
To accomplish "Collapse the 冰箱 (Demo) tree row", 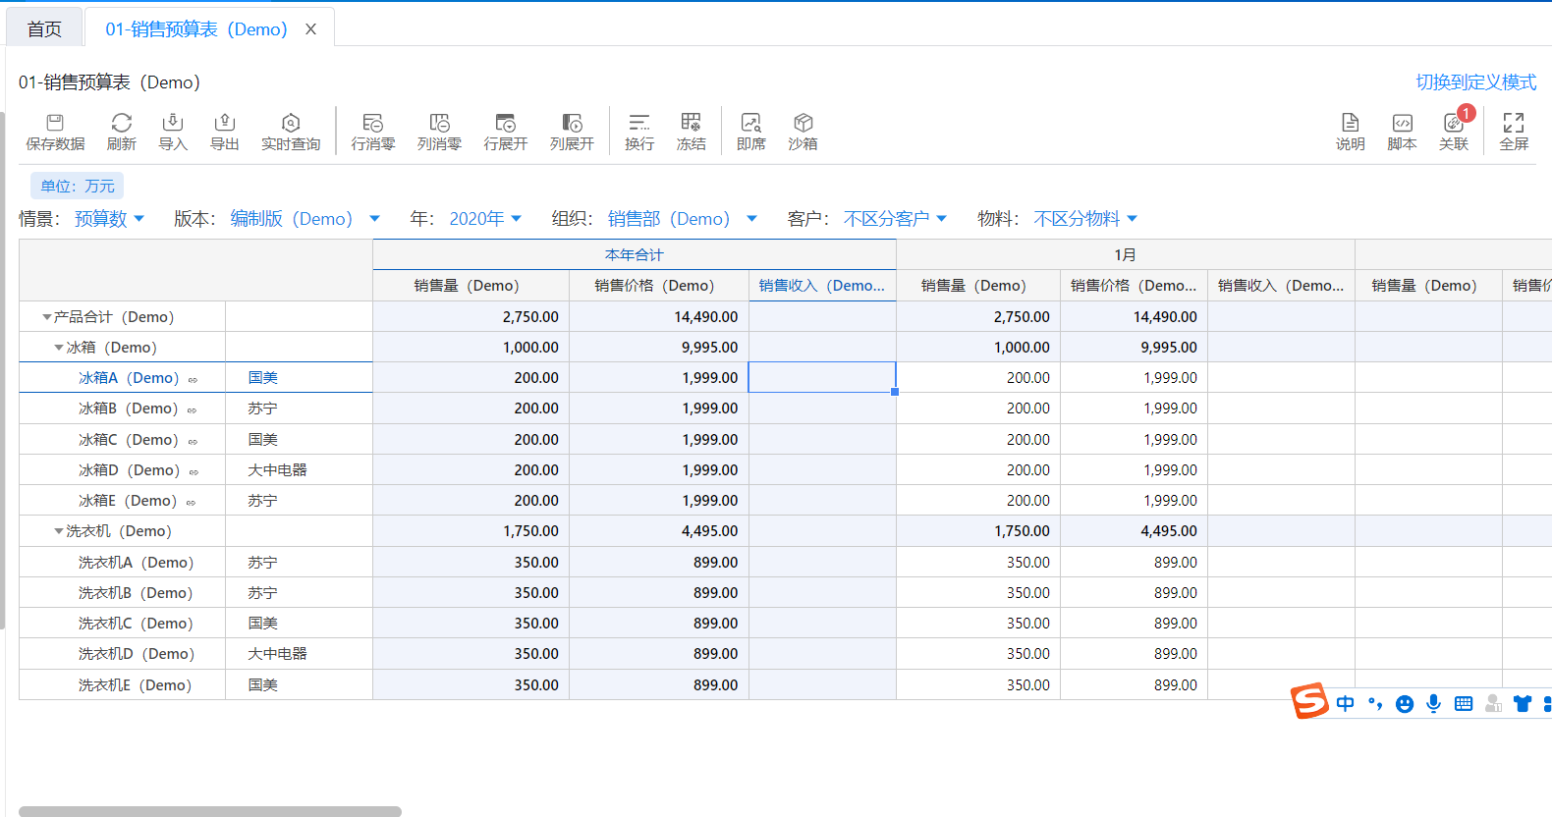I will click(x=59, y=348).
